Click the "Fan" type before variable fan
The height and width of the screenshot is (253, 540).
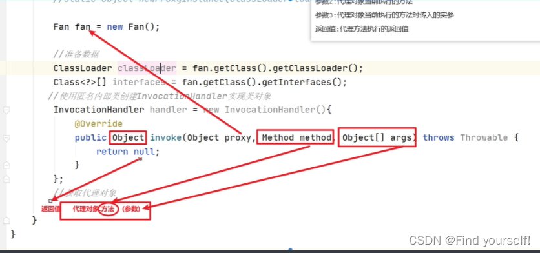pos(61,27)
